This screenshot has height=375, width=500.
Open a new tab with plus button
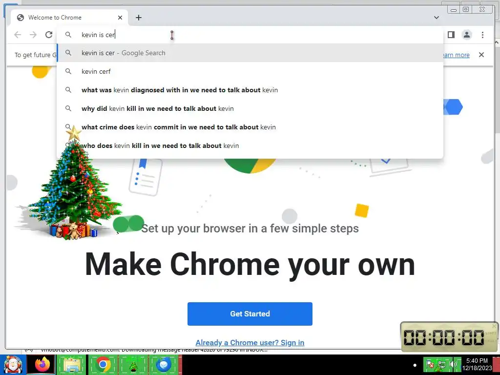click(x=138, y=18)
